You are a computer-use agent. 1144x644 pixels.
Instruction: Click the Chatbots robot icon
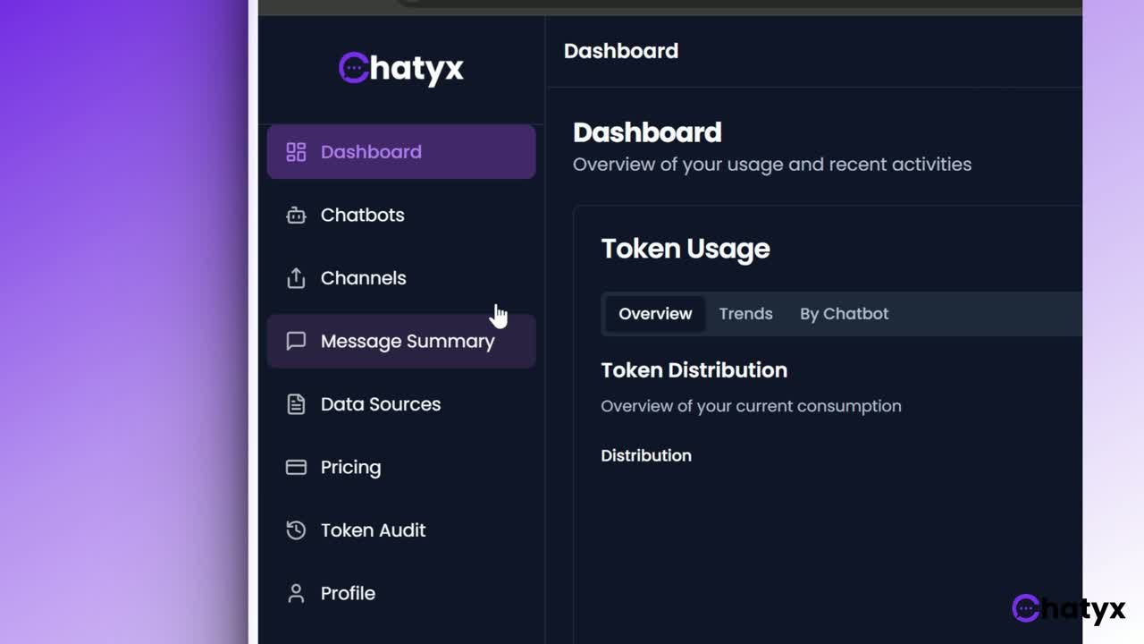click(296, 216)
